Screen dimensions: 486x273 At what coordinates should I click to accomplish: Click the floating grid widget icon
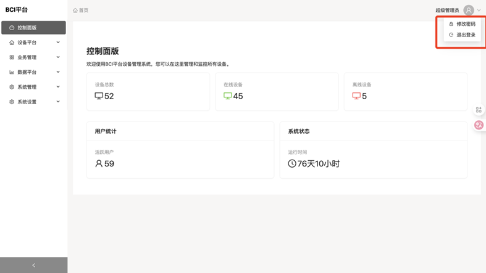479,110
